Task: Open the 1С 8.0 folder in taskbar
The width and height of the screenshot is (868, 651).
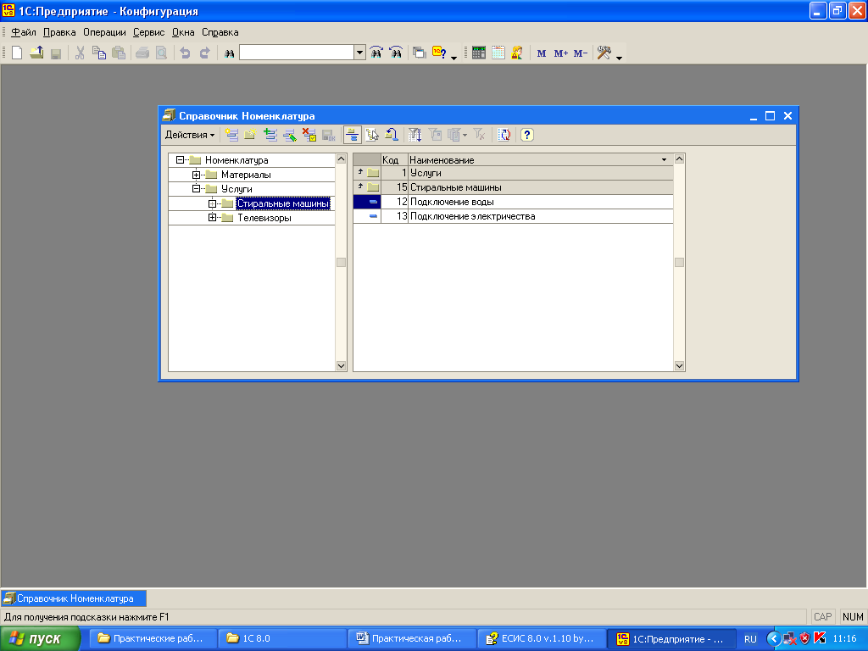Action: click(x=281, y=639)
